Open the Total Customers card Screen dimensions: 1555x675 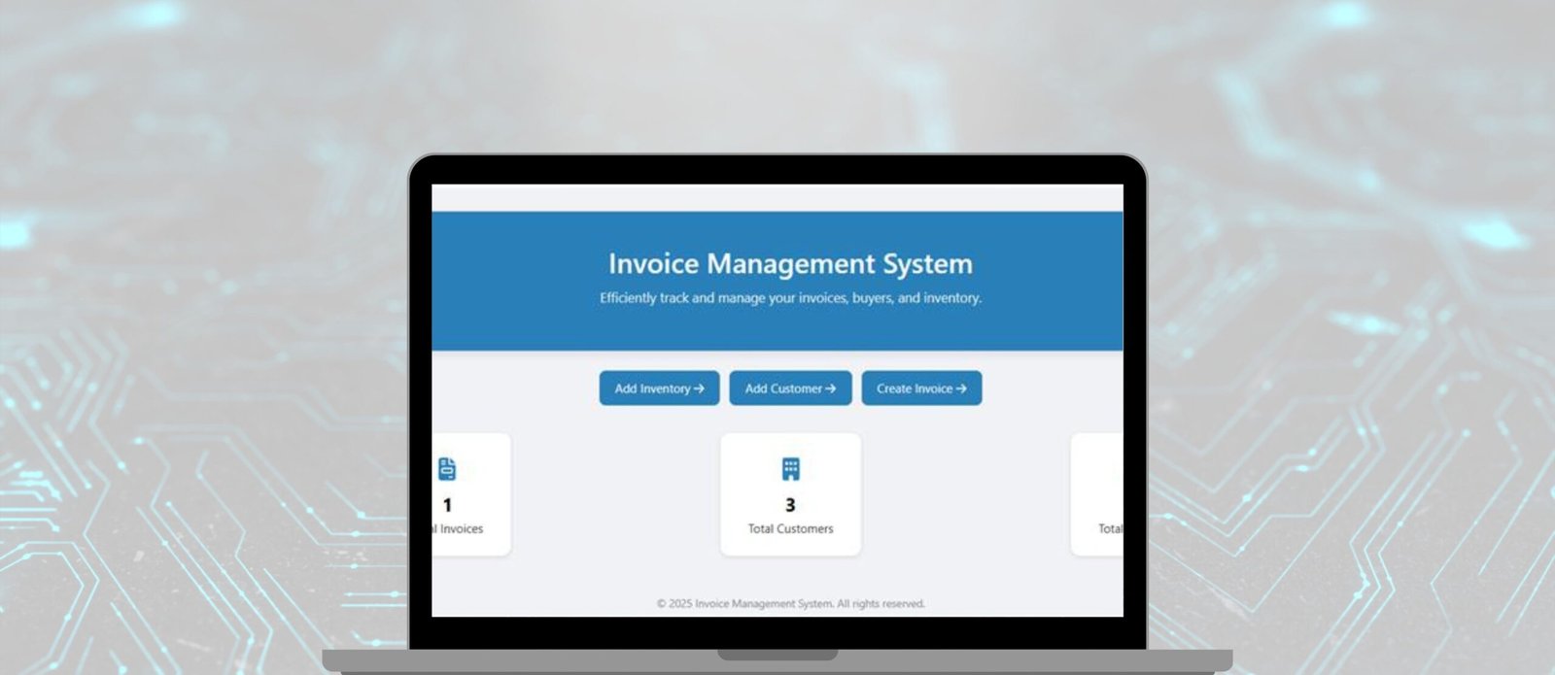pos(790,494)
